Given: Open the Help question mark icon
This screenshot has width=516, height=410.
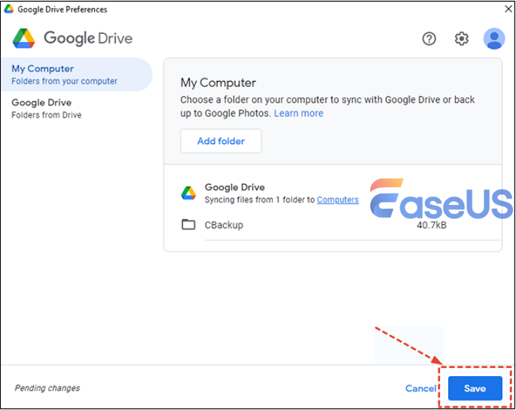Looking at the screenshot, I should pos(429,39).
